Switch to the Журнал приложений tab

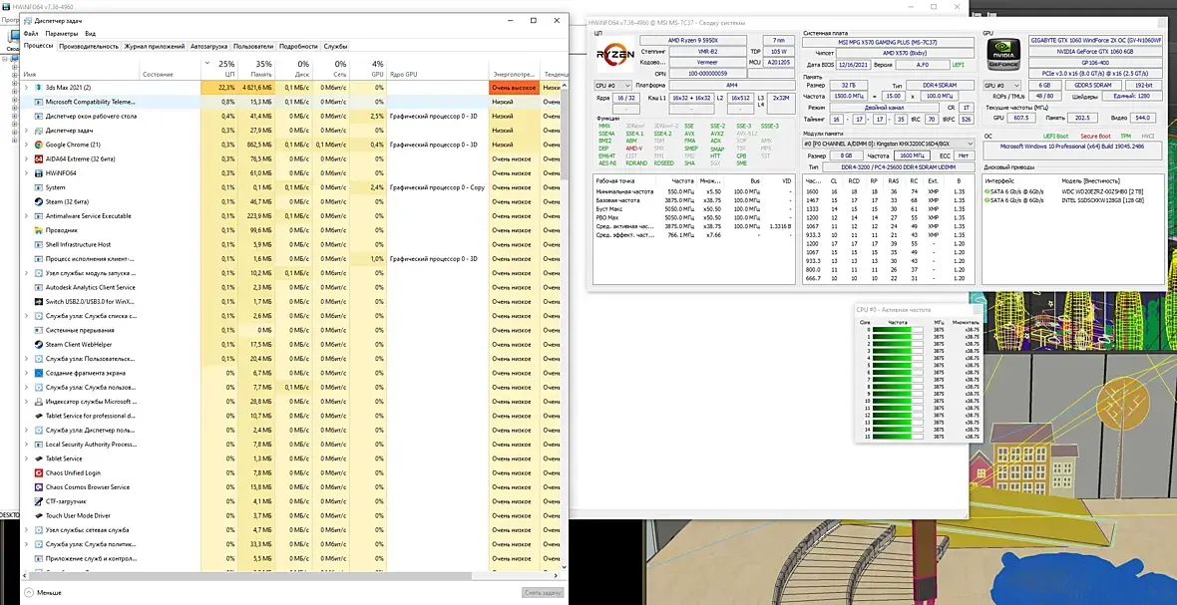pyautogui.click(x=154, y=47)
